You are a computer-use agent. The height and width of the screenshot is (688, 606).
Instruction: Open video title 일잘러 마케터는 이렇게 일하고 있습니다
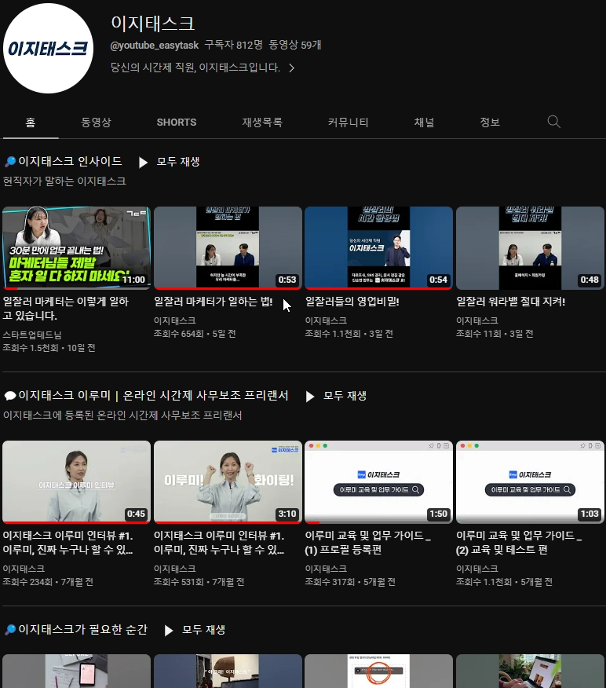[x=66, y=309]
